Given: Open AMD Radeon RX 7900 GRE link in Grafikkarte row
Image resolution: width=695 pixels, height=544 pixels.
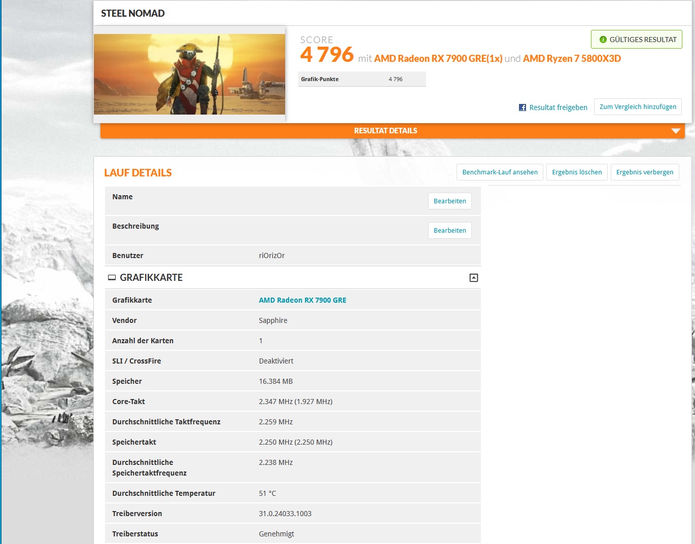Looking at the screenshot, I should (x=302, y=300).
